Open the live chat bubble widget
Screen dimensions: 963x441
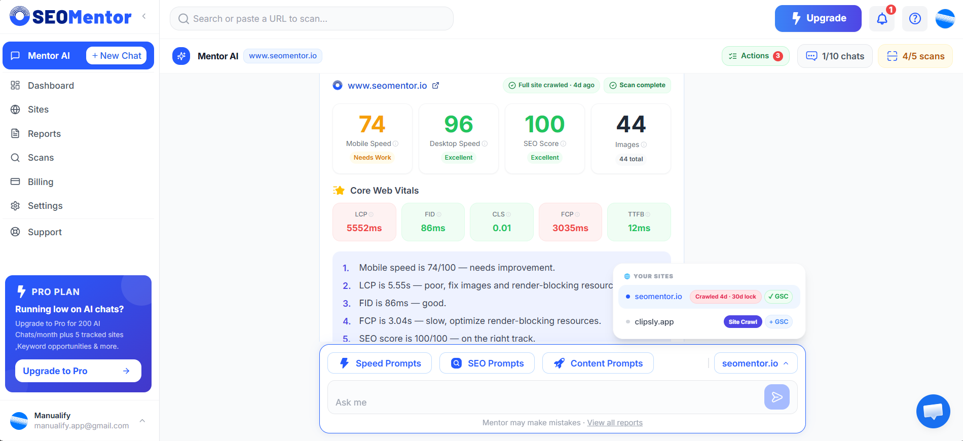pos(933,411)
